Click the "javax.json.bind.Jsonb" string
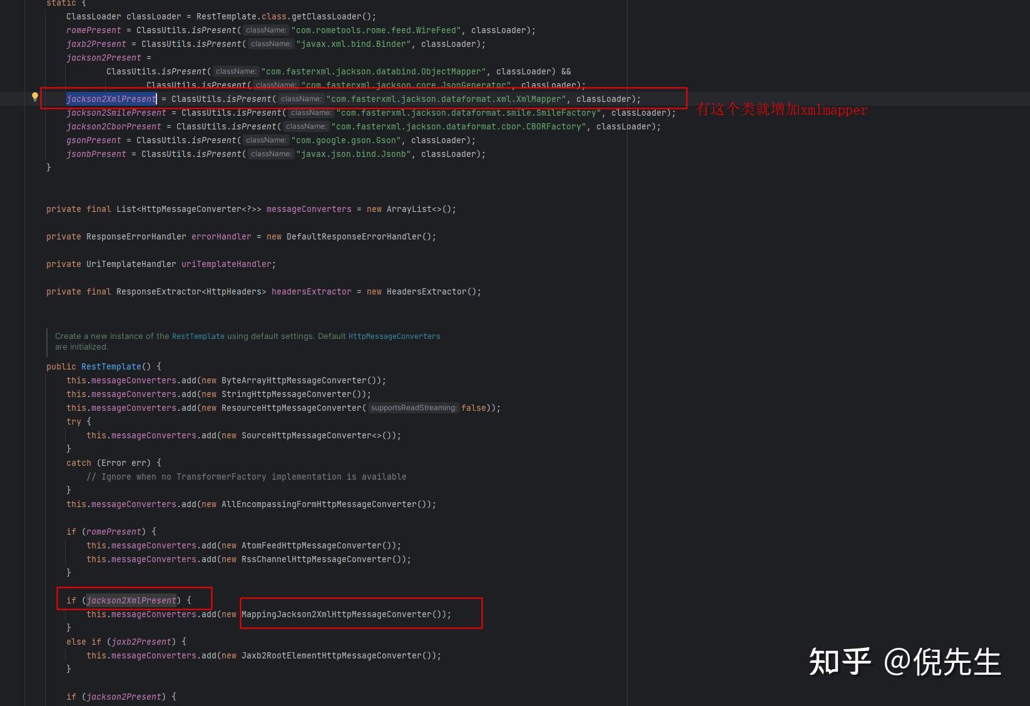Image resolution: width=1030 pixels, height=706 pixels. [x=354, y=154]
